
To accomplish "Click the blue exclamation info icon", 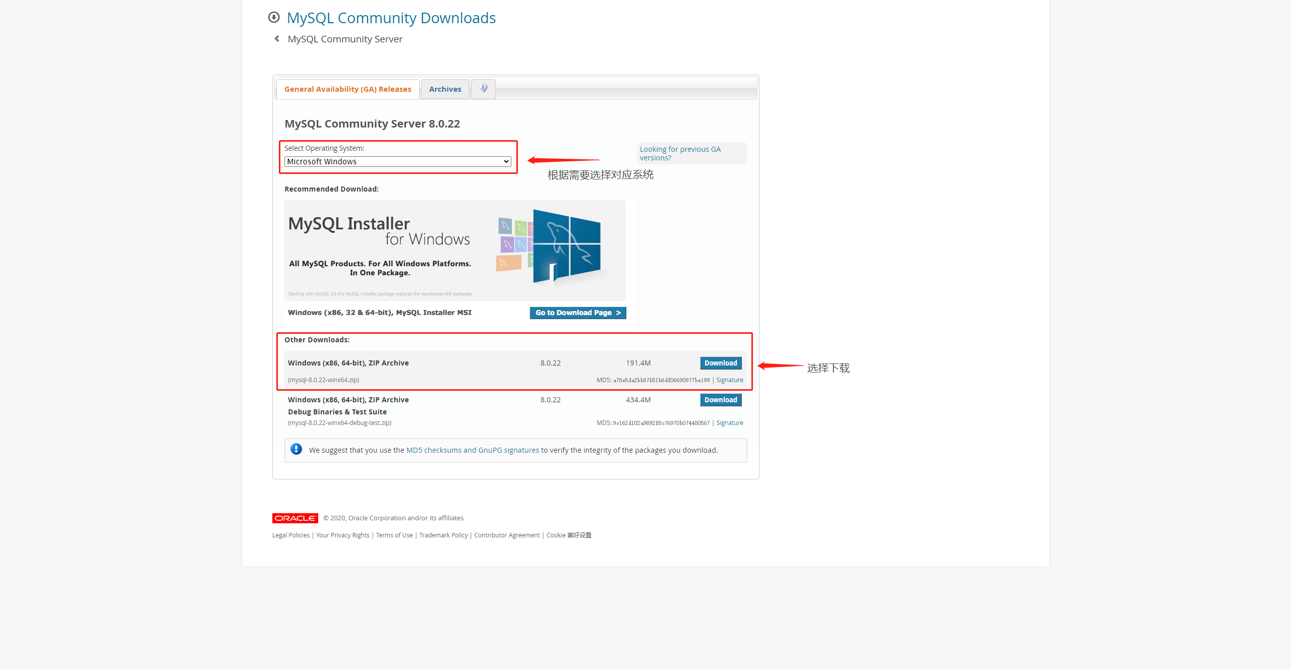I will pyautogui.click(x=297, y=449).
